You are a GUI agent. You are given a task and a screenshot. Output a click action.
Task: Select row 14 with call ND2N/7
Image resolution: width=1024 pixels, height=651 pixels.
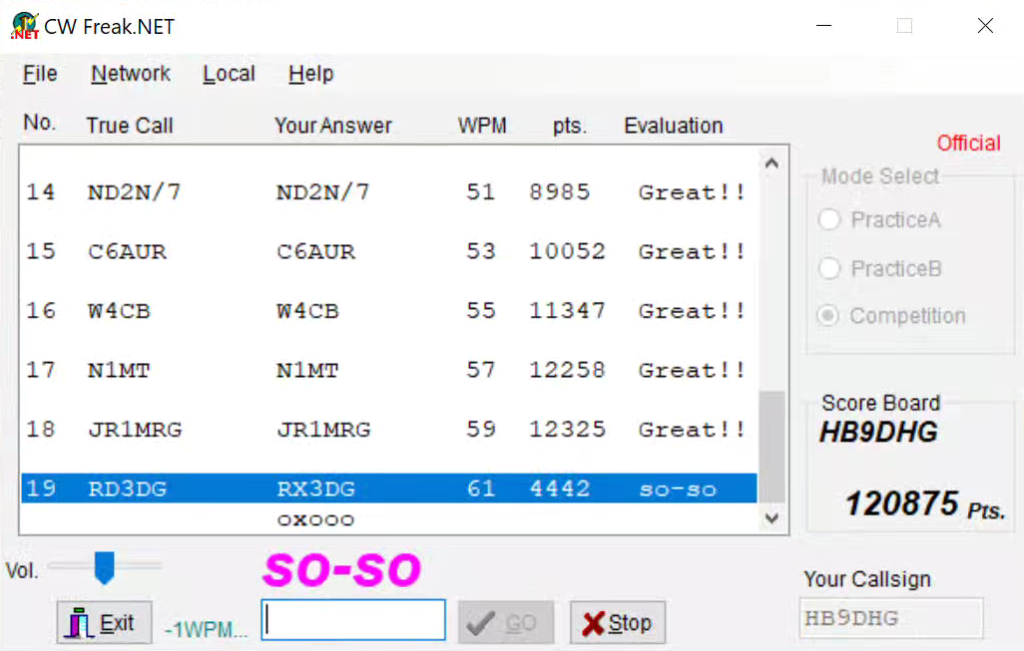click(387, 192)
